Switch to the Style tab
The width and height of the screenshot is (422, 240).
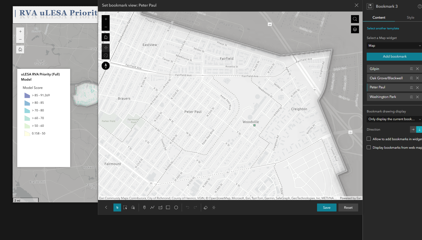point(410,17)
